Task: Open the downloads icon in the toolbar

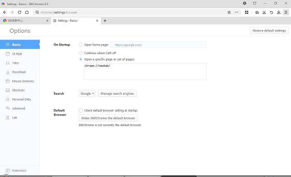Action: [x=279, y=12]
